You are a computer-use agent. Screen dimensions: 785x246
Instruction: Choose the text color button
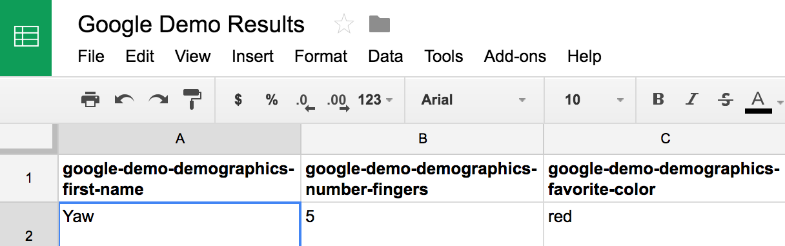[x=759, y=101]
